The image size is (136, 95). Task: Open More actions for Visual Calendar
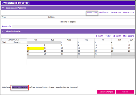tap(129, 36)
